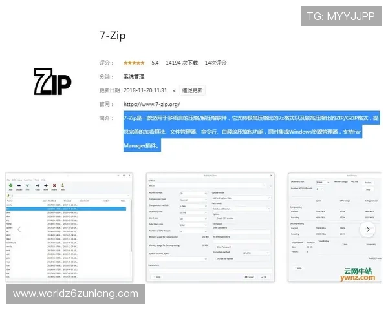
Task: Open Favorites menu in file manager screenshot
Action: (28, 180)
